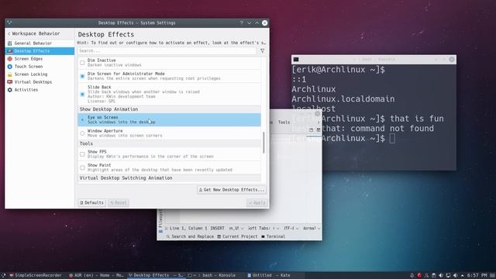
Task: Switch to Desktop Effects taskbar entry
Action: (x=156, y=276)
